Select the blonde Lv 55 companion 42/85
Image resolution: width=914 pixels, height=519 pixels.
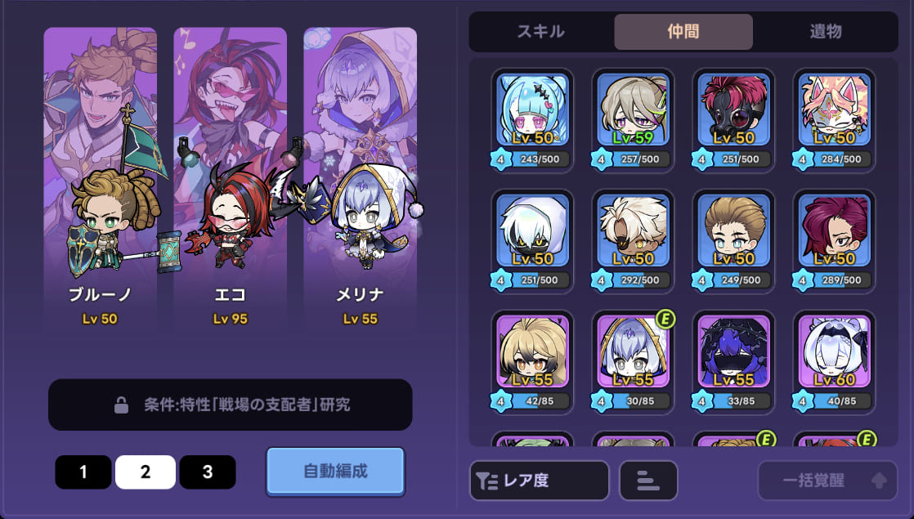point(532,362)
